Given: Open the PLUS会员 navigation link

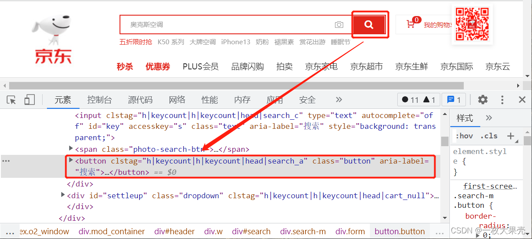Looking at the screenshot, I should tap(200, 67).
